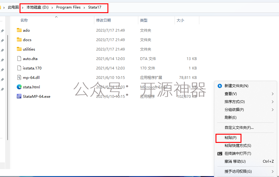Expand chevron after 此电脑 breadcrumb
The image size is (279, 177).
pos(23,8)
